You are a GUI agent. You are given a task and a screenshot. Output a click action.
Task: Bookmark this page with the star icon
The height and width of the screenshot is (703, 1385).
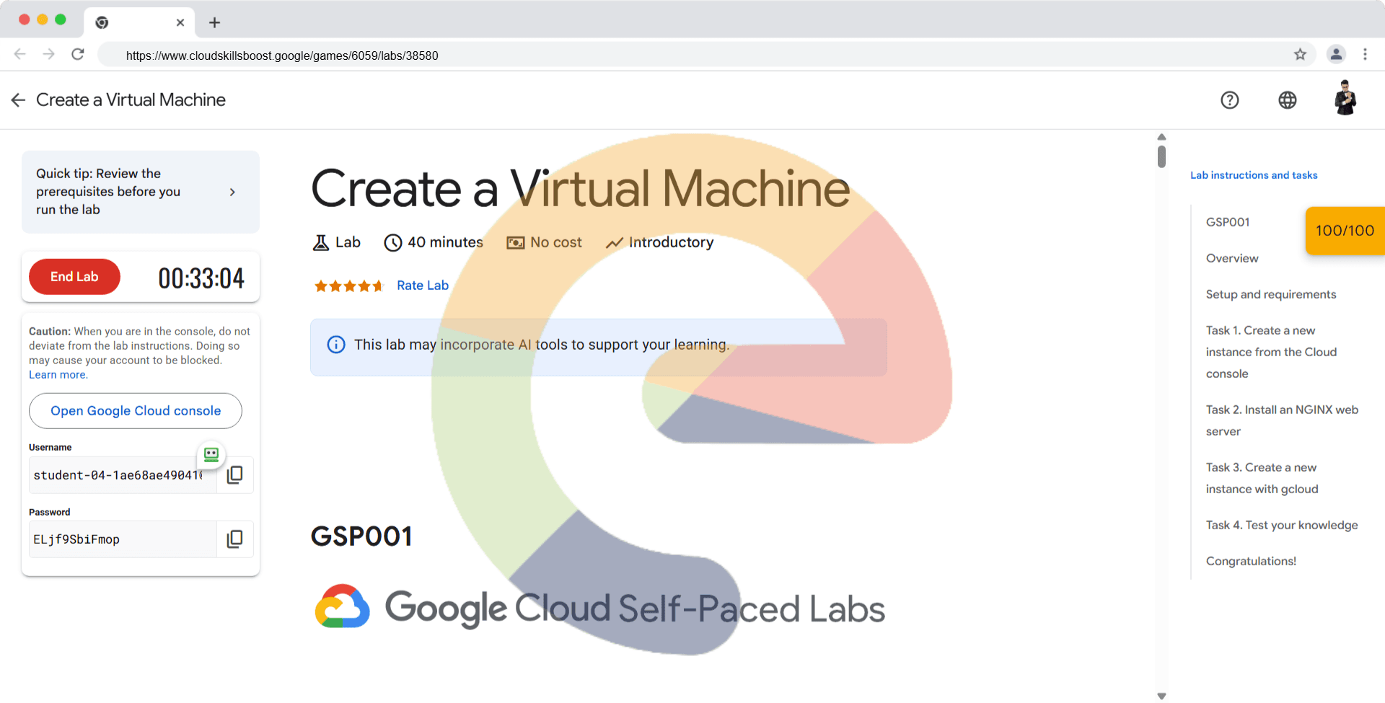pyautogui.click(x=1300, y=55)
